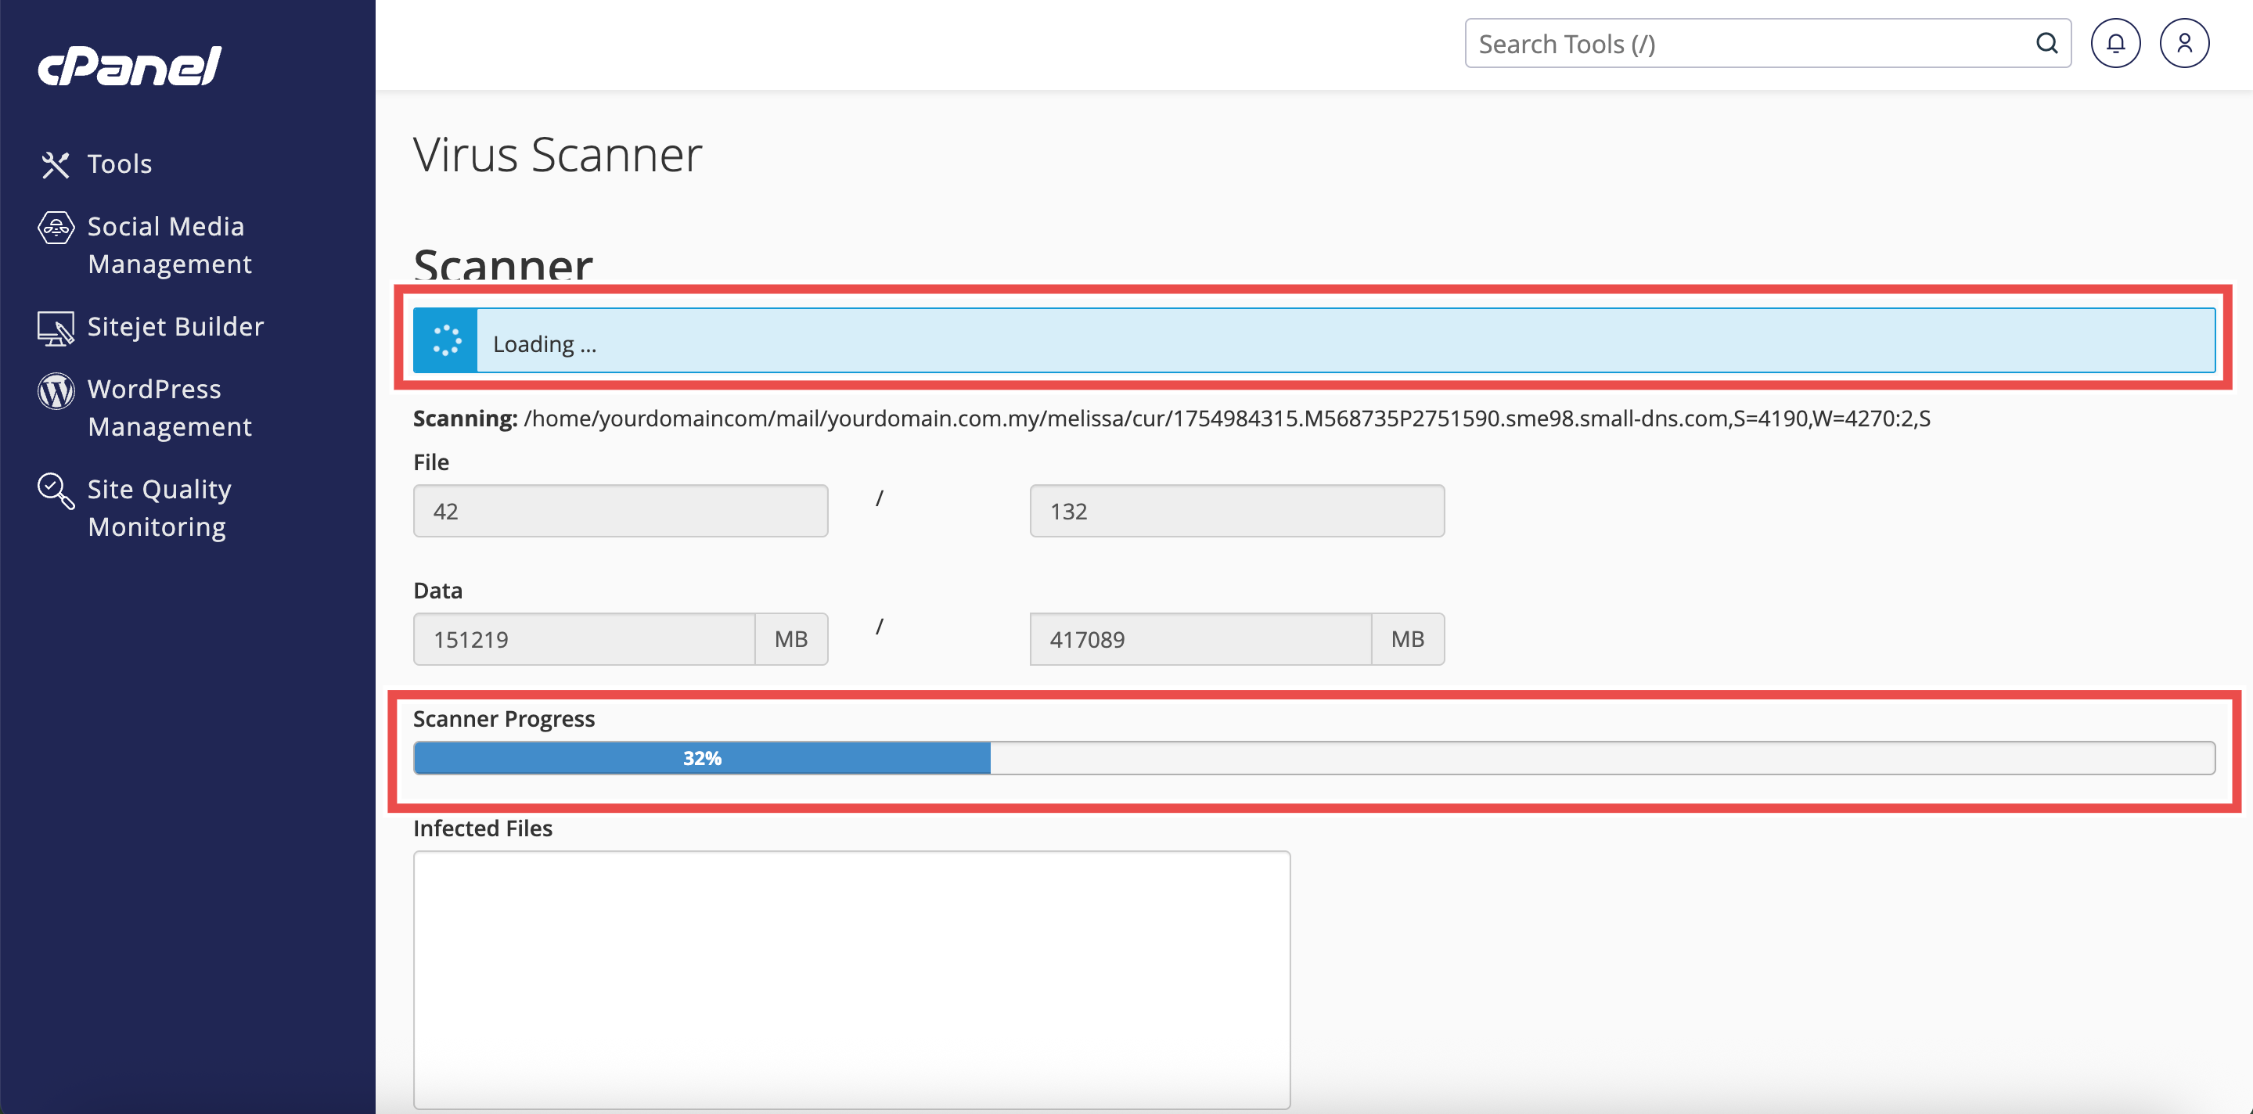The width and height of the screenshot is (2253, 1114).
Task: Click the cPanel logo
Action: [x=129, y=66]
